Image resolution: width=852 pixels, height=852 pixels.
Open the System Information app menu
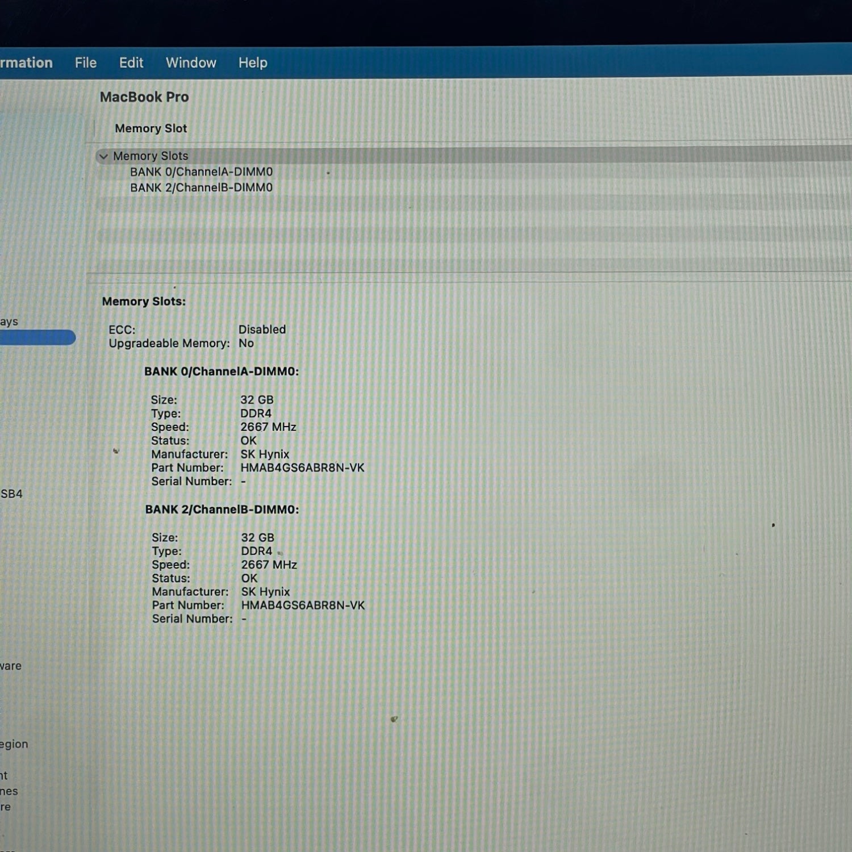pos(26,62)
